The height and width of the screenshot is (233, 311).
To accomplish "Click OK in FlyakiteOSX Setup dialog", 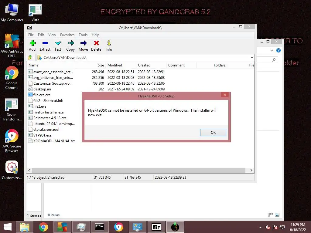I will tap(213, 133).
